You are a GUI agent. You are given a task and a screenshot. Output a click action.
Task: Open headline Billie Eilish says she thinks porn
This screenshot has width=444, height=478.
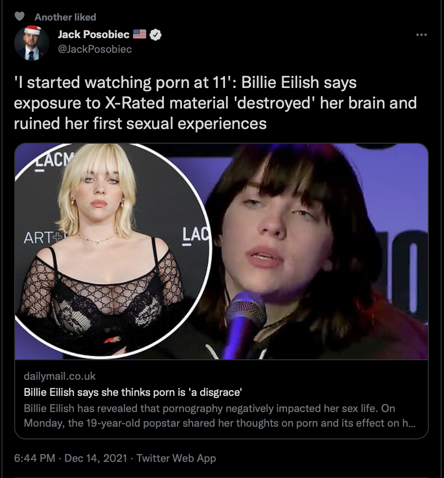pos(133,392)
